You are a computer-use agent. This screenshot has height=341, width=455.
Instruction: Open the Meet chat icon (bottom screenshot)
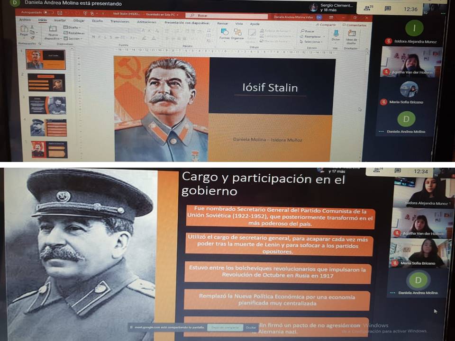pos(398,170)
